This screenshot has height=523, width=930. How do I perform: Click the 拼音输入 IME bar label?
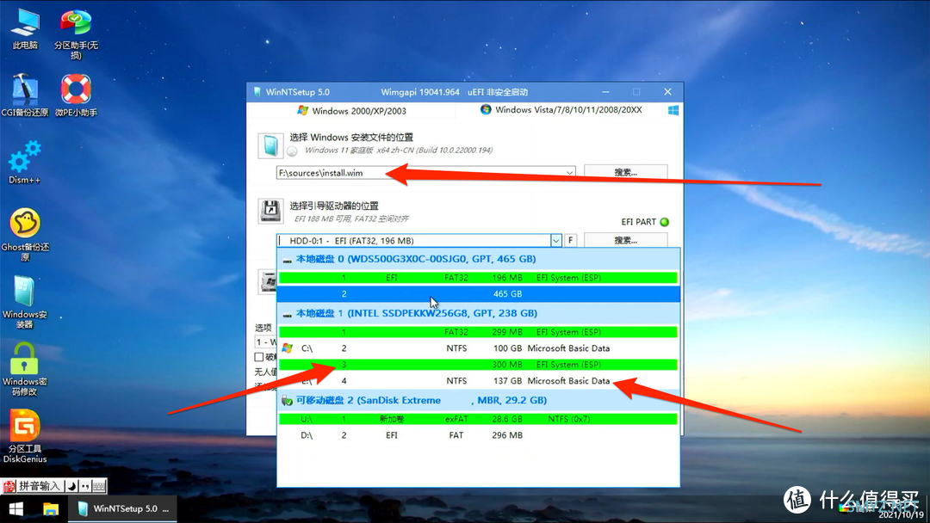39,486
